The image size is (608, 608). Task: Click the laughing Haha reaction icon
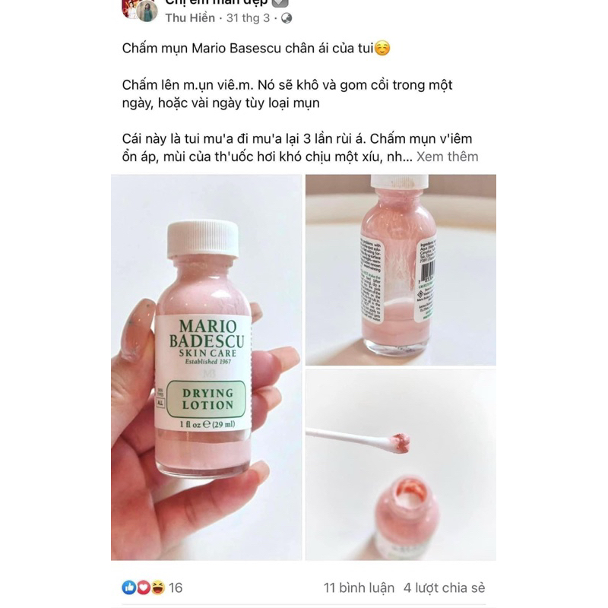pyautogui.click(x=157, y=587)
